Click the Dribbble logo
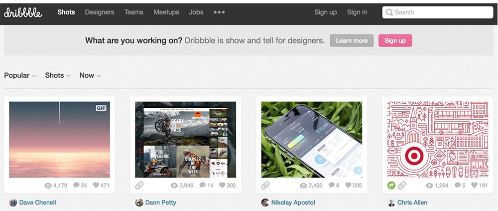498x211 pixels. [x=23, y=12]
